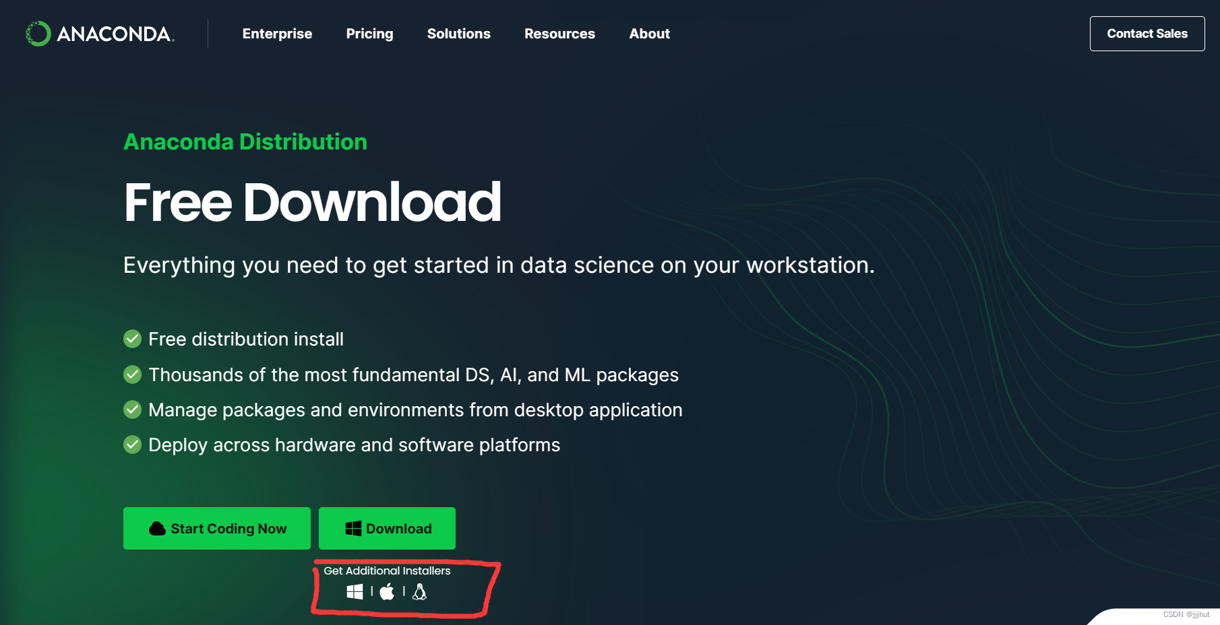Click 'Free distribution install' text
The height and width of the screenshot is (625, 1220).
point(246,339)
